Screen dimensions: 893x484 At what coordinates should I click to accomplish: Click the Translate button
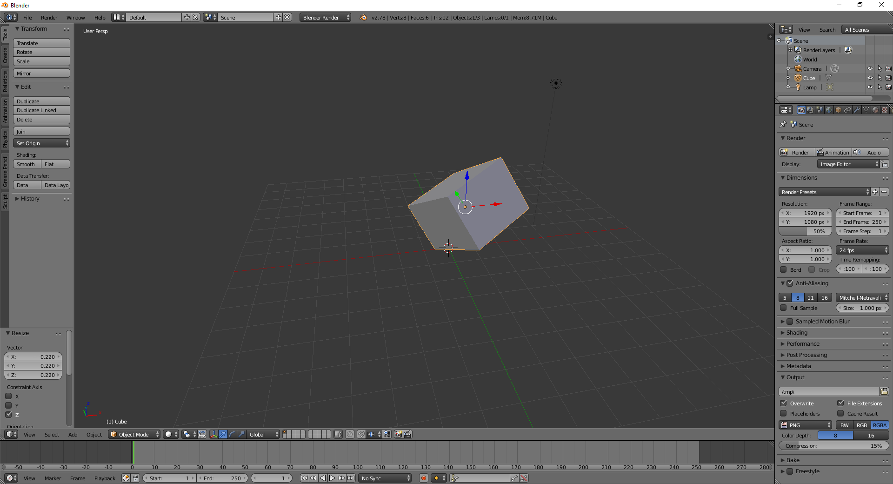pyautogui.click(x=41, y=43)
